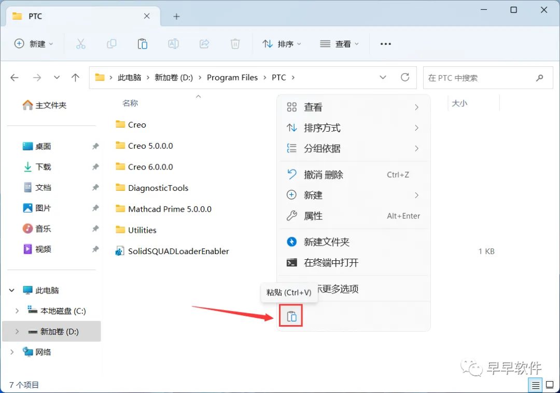Click the Share icon in toolbar
The width and height of the screenshot is (560, 393).
pyautogui.click(x=204, y=44)
